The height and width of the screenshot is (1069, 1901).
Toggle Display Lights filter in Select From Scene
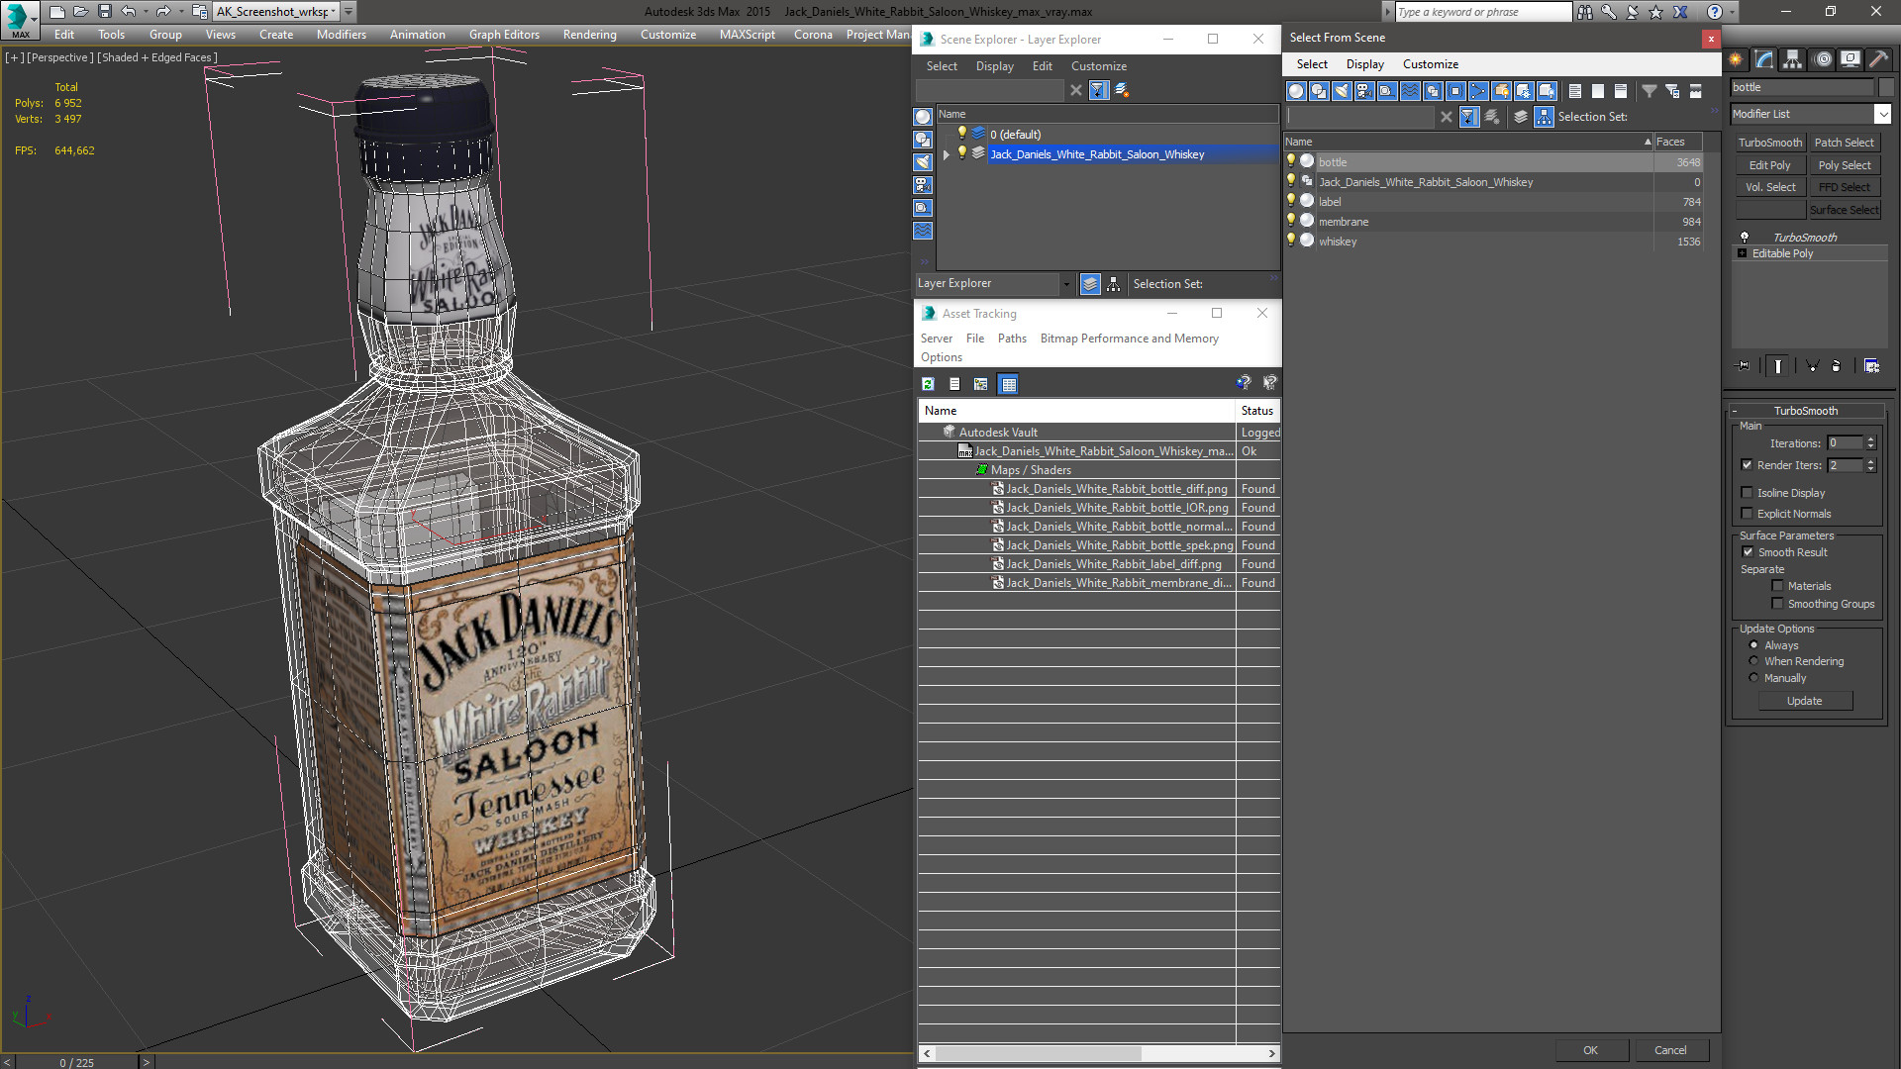(1342, 91)
